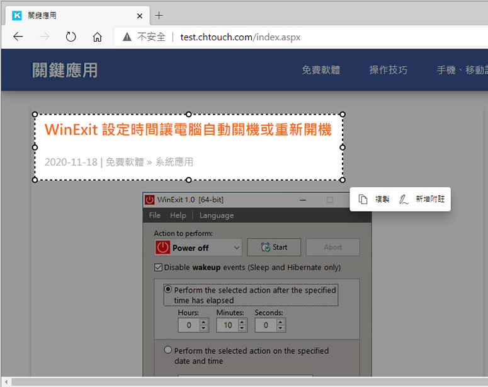This screenshot has height=387, width=488.
Task: Click the Minutes value field
Action: pos(228,325)
